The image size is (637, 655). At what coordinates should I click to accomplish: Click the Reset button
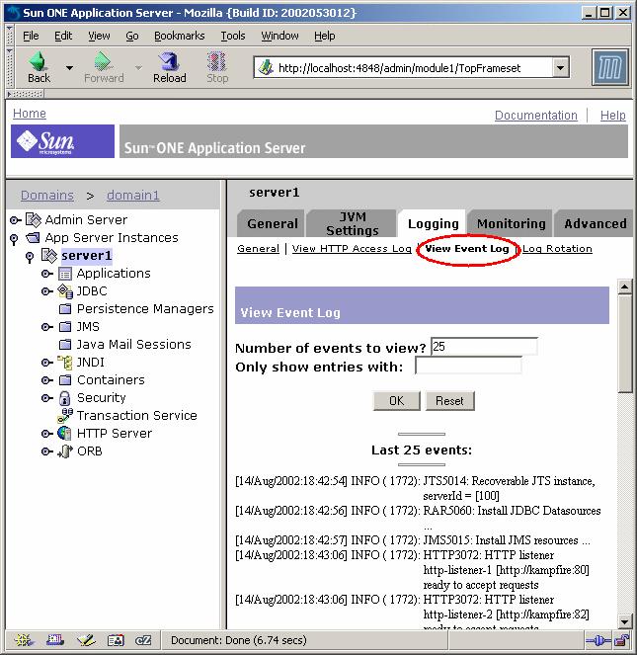pyautogui.click(x=449, y=401)
